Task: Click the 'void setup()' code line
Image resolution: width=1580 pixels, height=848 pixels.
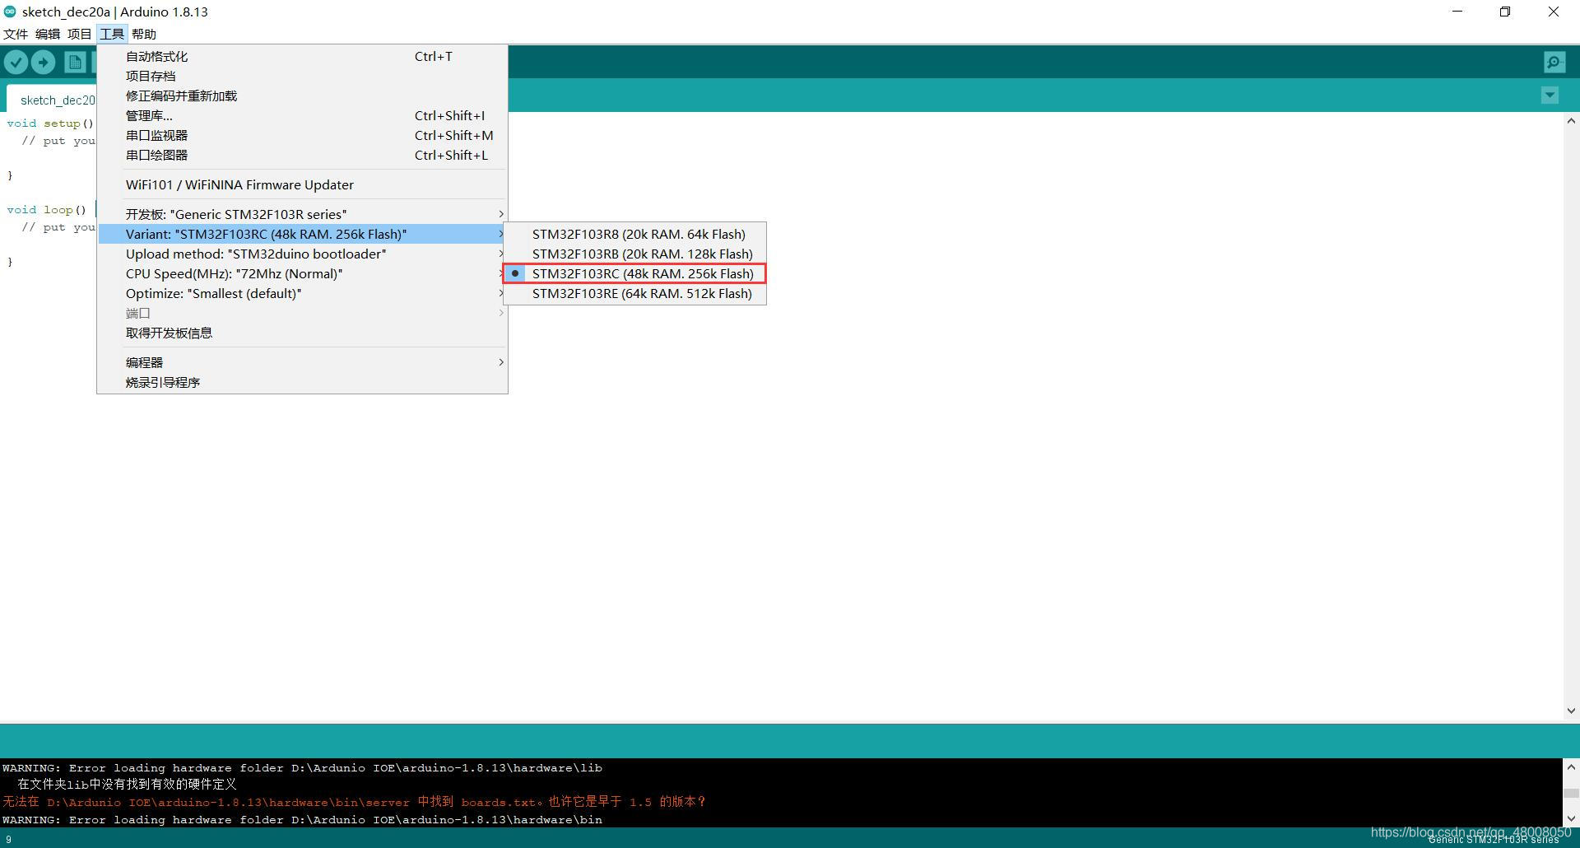Action: [x=50, y=123]
